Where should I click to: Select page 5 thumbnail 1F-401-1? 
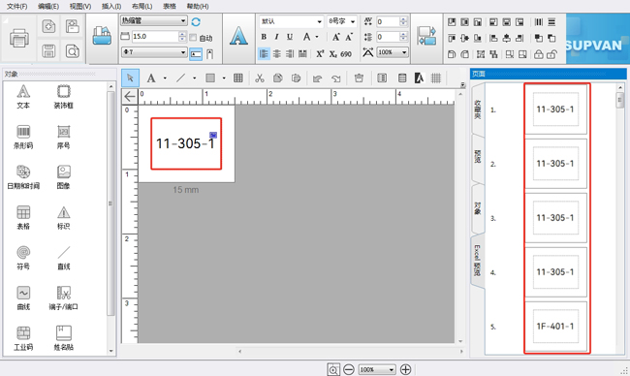(x=555, y=327)
